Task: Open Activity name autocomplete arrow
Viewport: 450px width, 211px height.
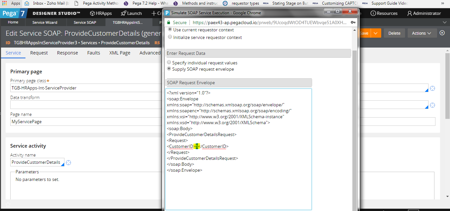Action: (x=62, y=164)
